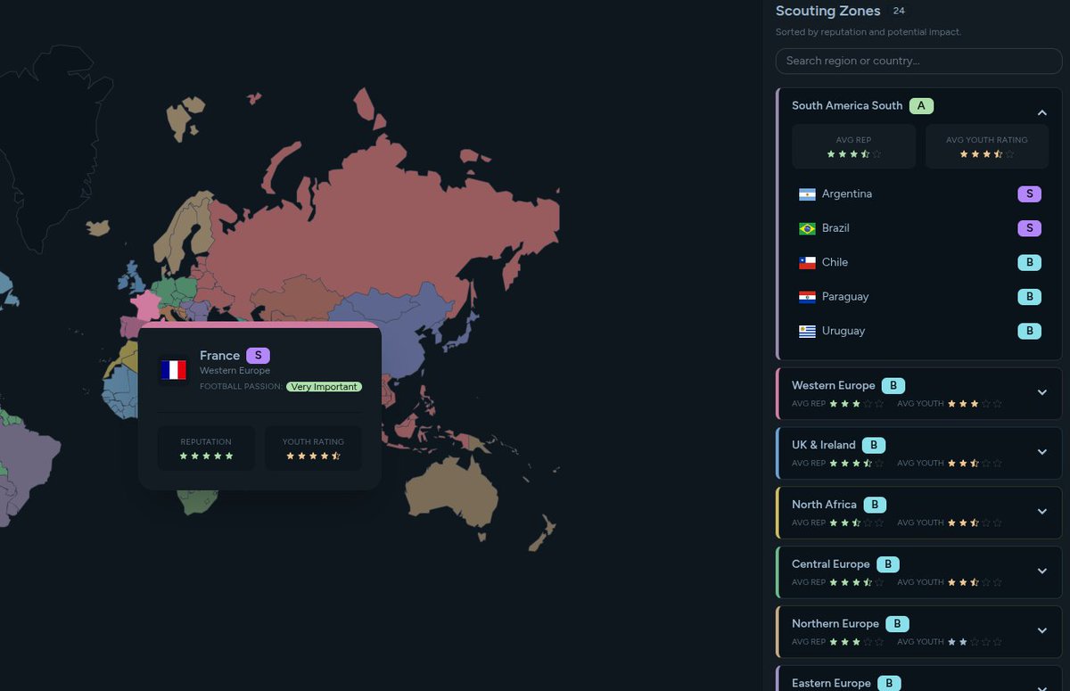Click the S badge next to France
This screenshot has width=1070, height=691.
(258, 356)
